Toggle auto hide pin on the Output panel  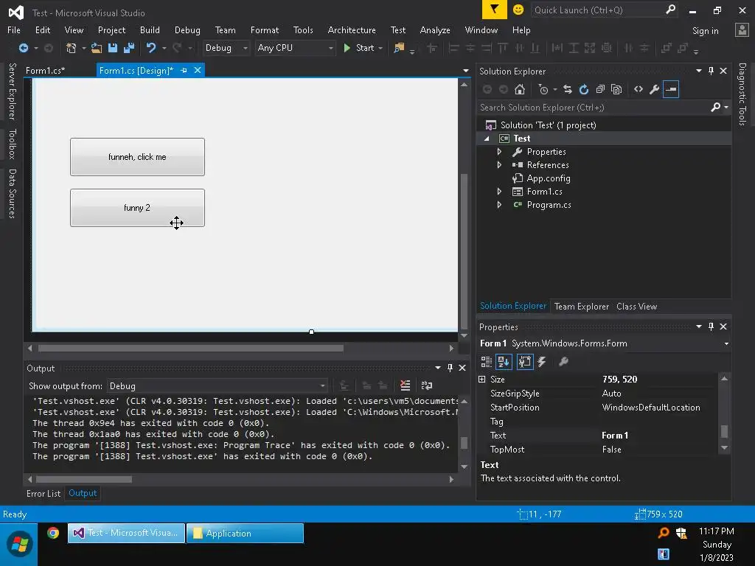[450, 368]
